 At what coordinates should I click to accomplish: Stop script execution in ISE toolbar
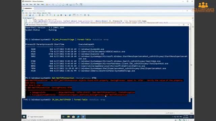tap(61, 15)
